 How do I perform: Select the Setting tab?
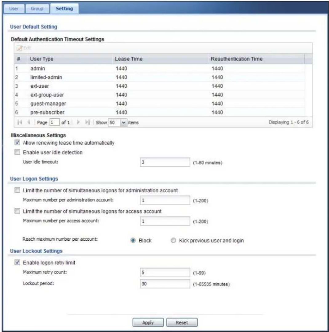[x=64, y=9]
